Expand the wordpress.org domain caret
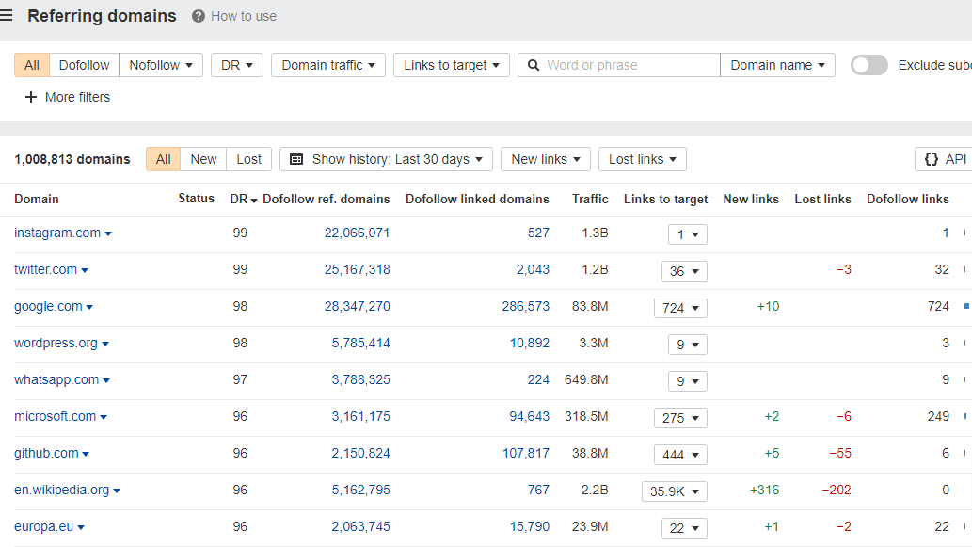The height and width of the screenshot is (547, 972). click(105, 345)
